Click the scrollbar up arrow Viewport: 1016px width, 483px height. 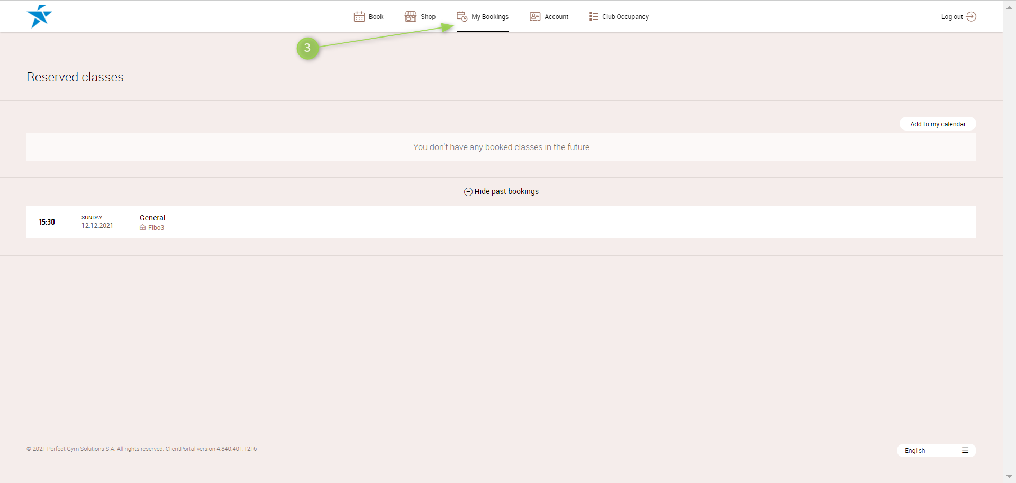(x=1009, y=7)
